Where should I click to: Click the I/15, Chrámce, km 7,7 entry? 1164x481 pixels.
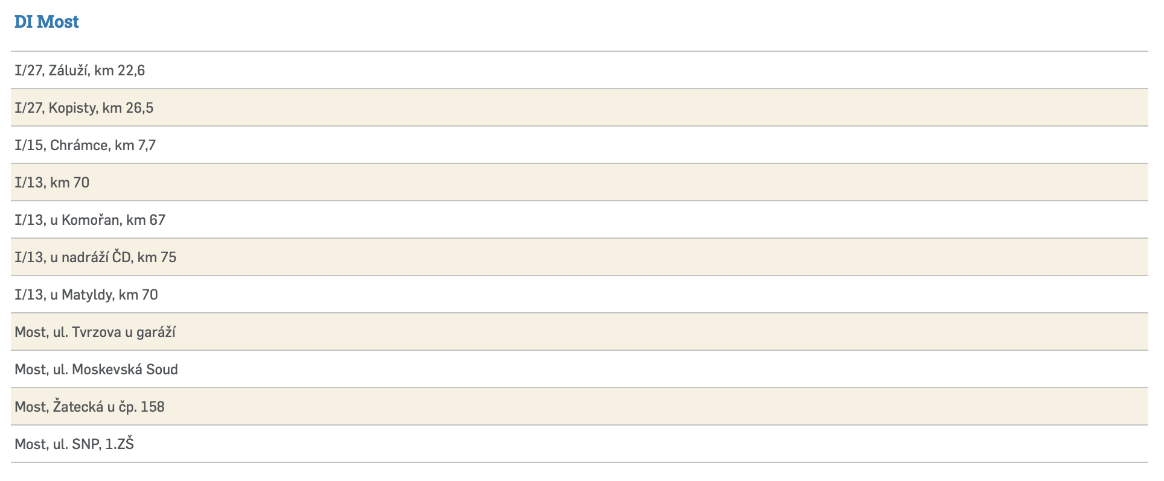pyautogui.click(x=85, y=145)
